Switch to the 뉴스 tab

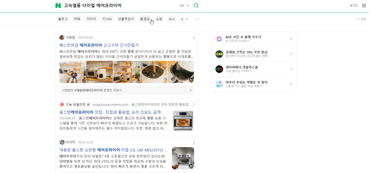(x=172, y=19)
